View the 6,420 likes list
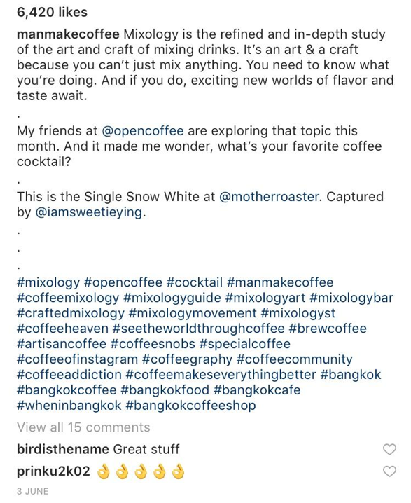 click(52, 12)
